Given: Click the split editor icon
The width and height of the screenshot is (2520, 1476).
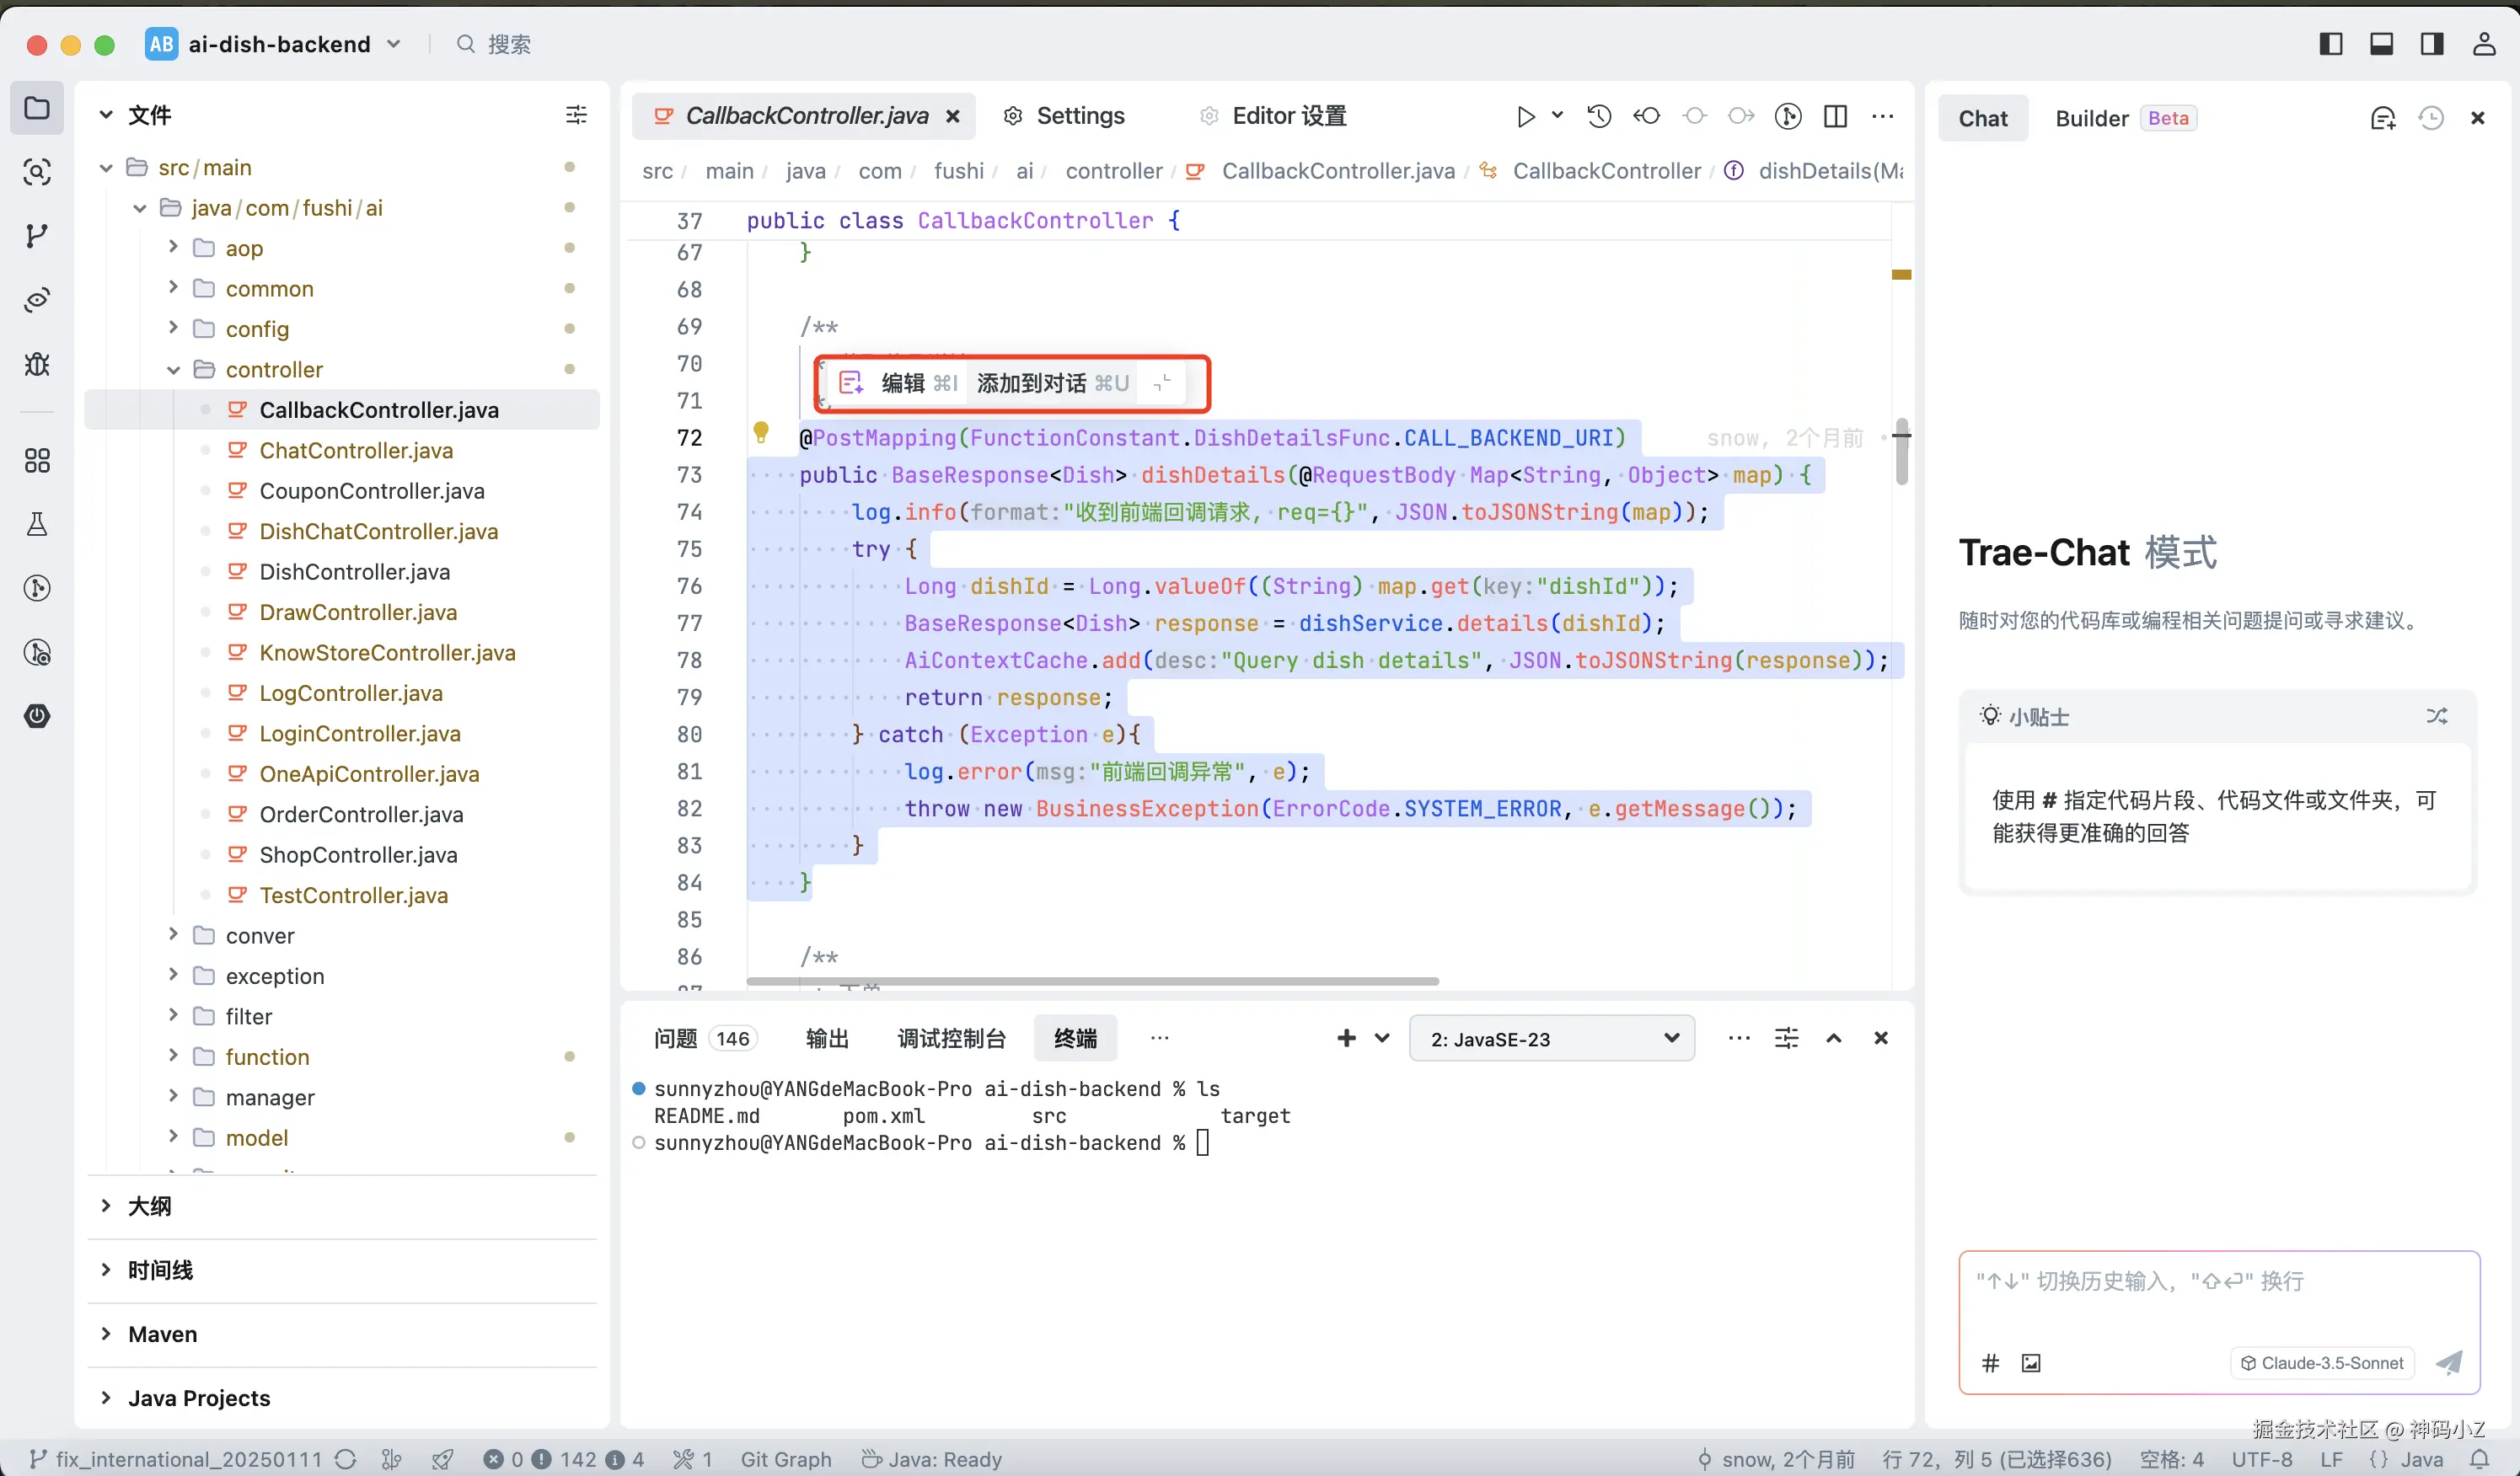Looking at the screenshot, I should pyautogui.click(x=1835, y=117).
